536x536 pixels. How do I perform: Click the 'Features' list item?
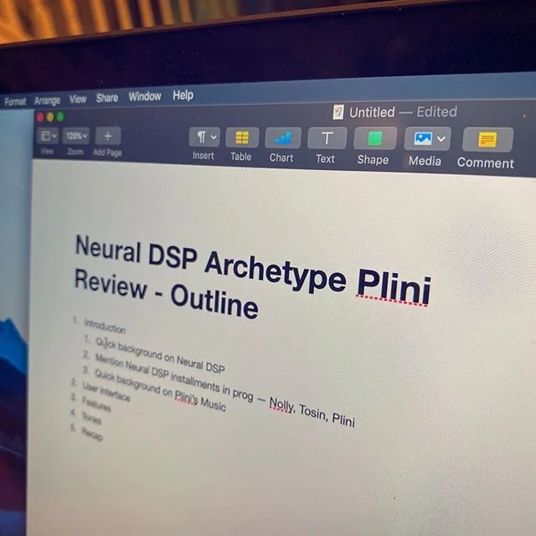tap(96, 404)
